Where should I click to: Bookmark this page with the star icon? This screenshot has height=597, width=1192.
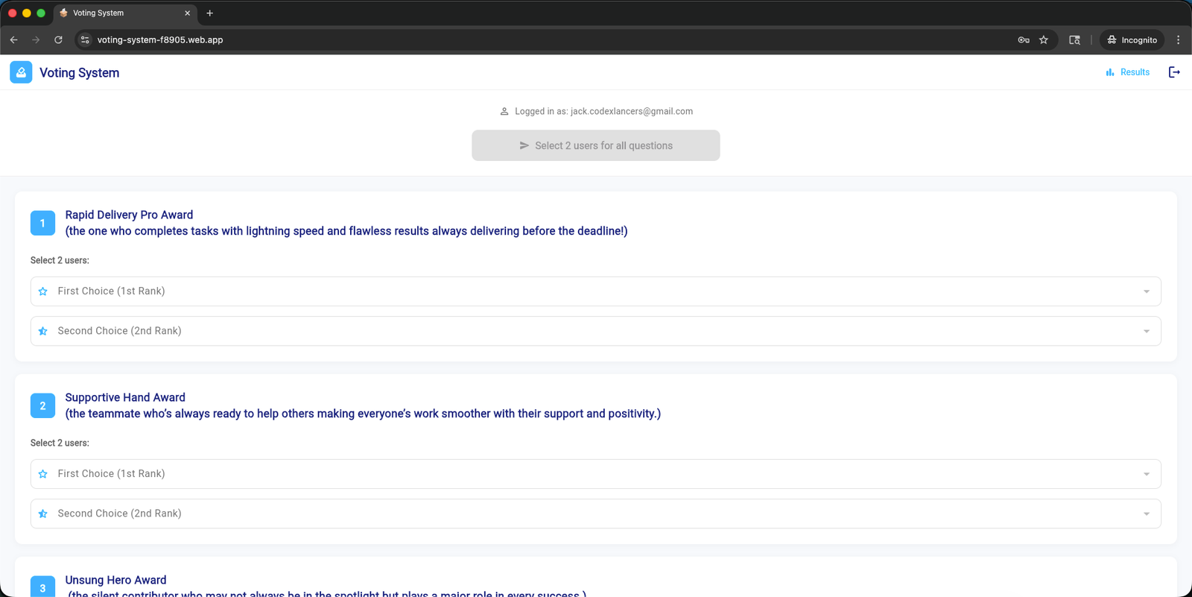[x=1044, y=40]
